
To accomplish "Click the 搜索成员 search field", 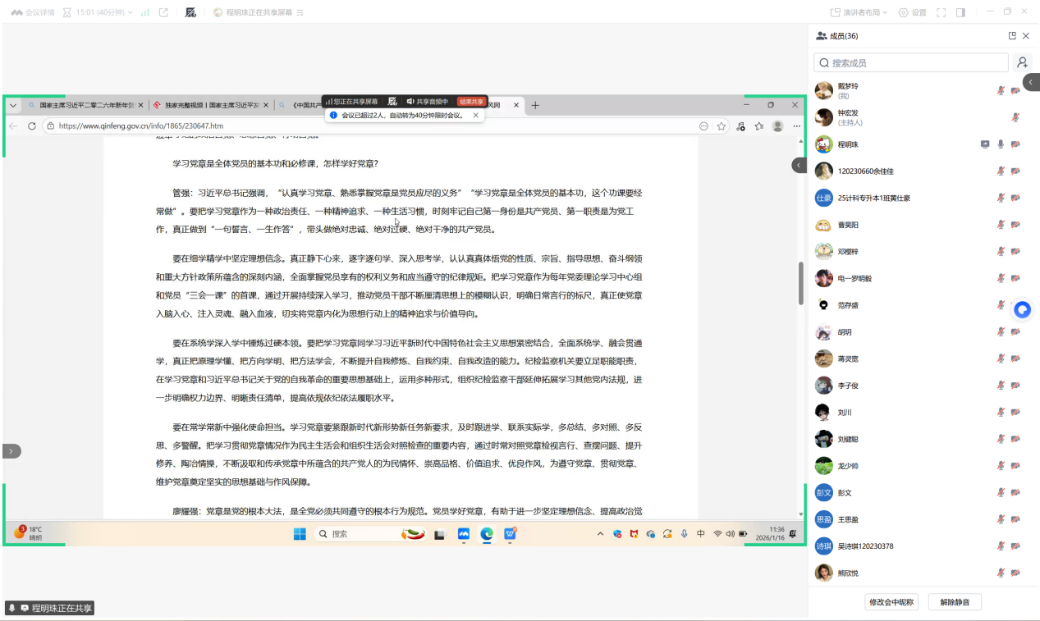I will click(911, 62).
